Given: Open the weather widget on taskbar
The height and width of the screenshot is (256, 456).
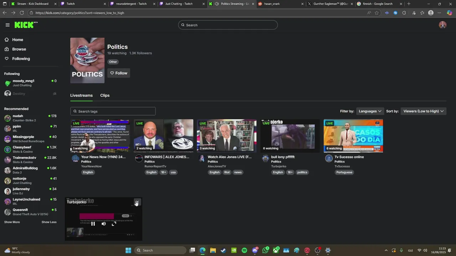Looking at the screenshot, I should click(17, 250).
